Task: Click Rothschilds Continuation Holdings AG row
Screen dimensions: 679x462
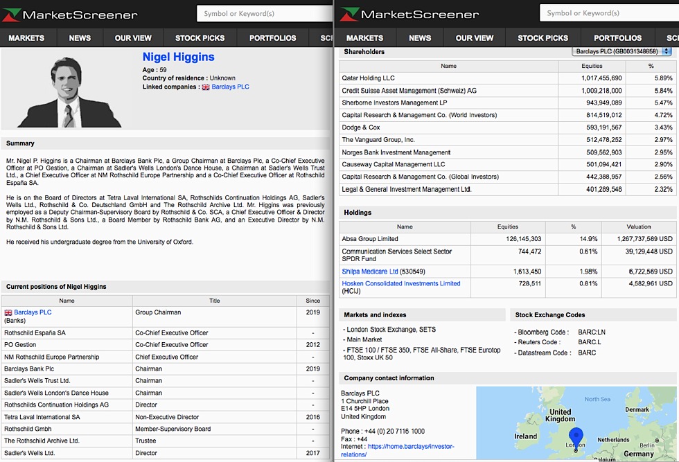Action: coord(166,405)
